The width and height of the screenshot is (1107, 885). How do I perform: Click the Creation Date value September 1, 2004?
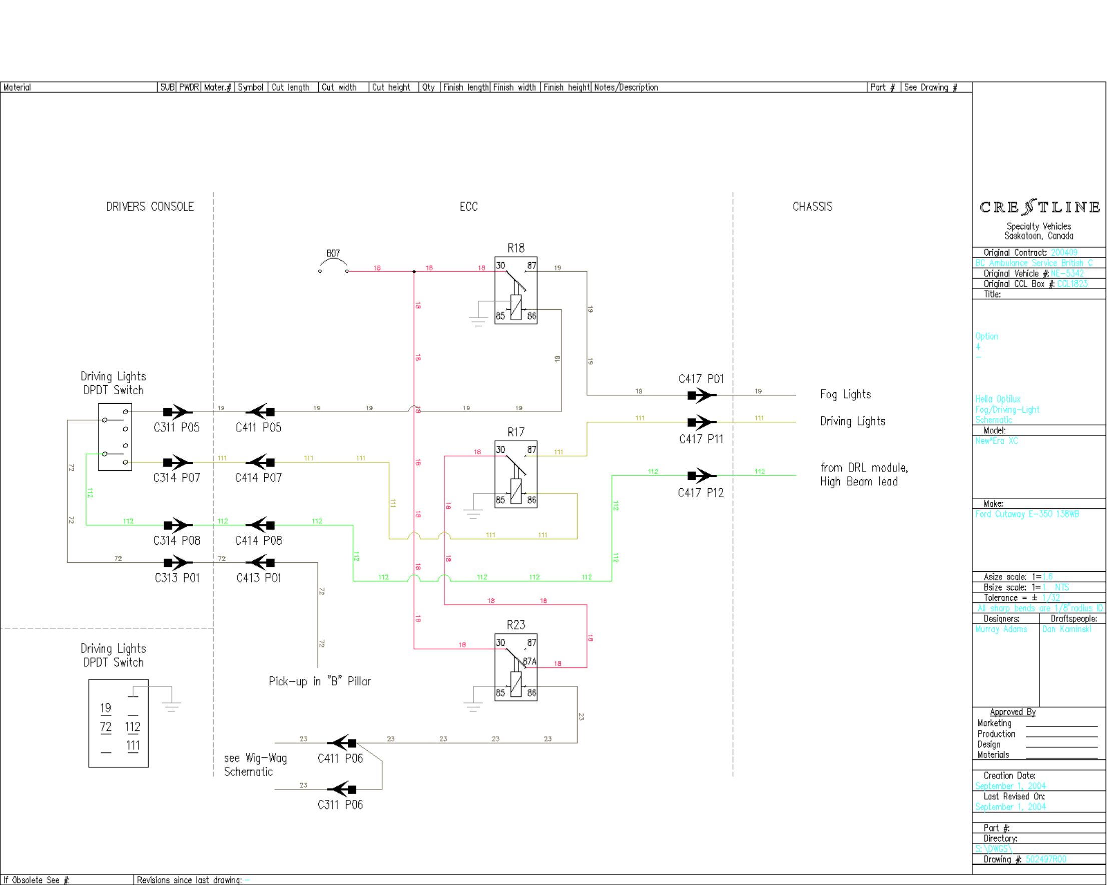click(1010, 786)
